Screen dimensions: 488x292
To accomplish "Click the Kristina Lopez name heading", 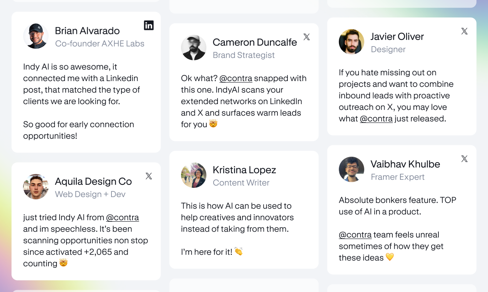I will (244, 170).
